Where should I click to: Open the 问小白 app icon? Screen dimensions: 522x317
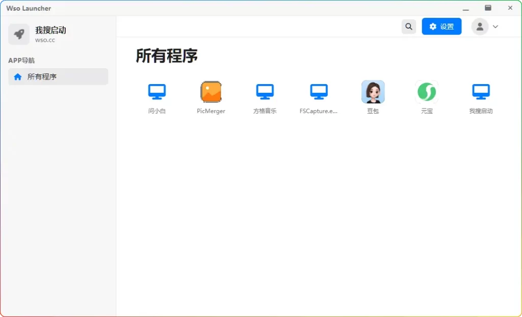[x=157, y=92]
